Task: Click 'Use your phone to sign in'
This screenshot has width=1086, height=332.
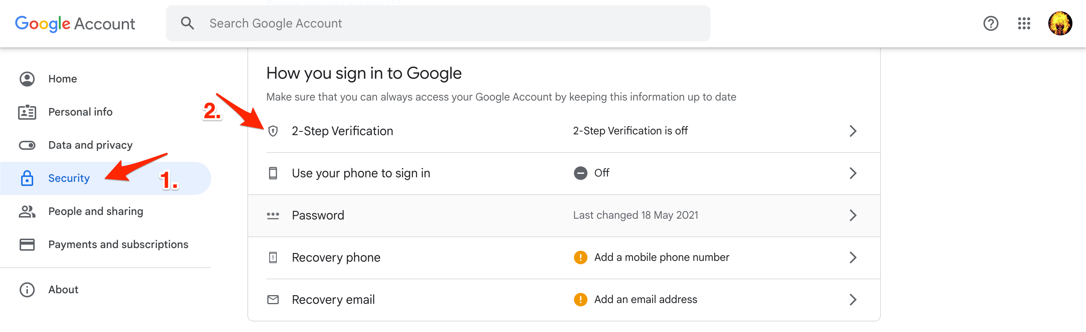Action: [361, 173]
